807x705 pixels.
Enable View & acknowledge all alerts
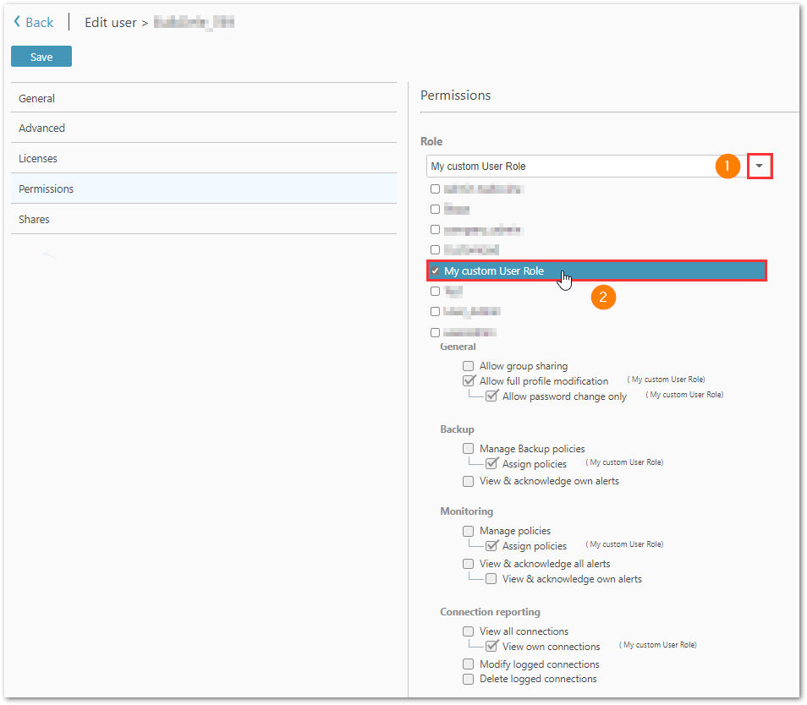(x=468, y=564)
